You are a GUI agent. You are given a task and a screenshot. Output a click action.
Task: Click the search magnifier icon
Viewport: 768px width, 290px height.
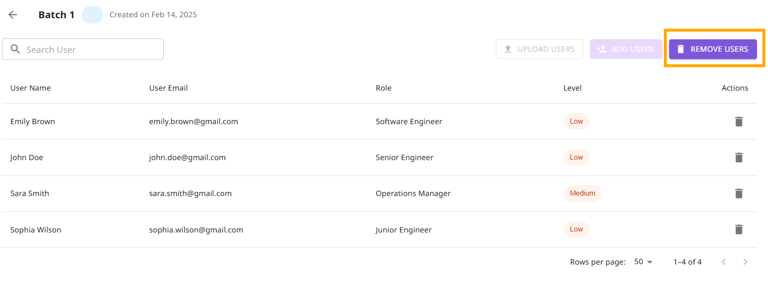(15, 49)
